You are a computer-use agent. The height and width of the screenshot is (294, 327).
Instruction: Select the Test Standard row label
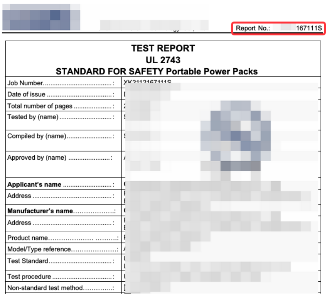point(28,261)
